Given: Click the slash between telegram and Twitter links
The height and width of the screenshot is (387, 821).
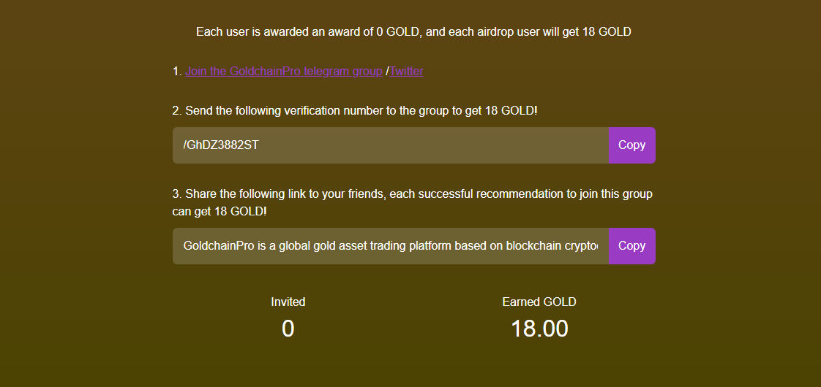Looking at the screenshot, I should click(x=387, y=72).
